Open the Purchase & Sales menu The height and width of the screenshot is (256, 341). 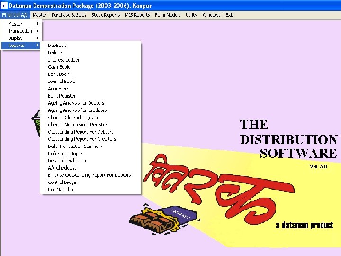[x=69, y=15]
